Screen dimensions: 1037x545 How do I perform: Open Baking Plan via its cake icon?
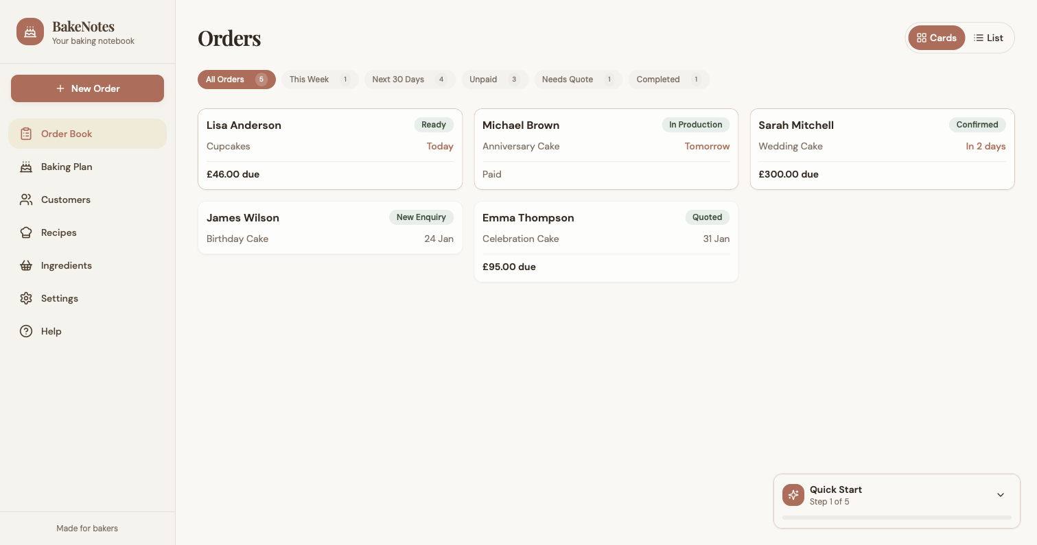click(x=26, y=167)
